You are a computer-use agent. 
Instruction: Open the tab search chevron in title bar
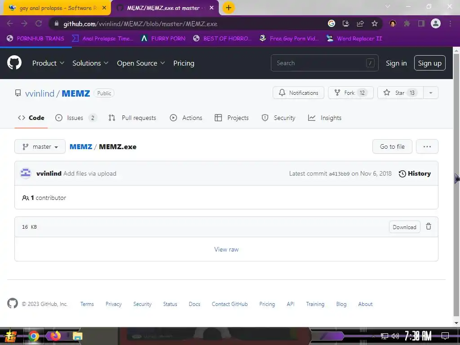click(x=388, y=6)
